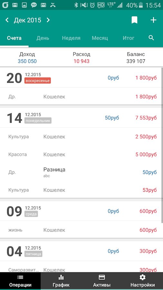Tap the Доход 350 050 summary
Viewport: 163px width, 290px height.
pyautogui.click(x=27, y=58)
